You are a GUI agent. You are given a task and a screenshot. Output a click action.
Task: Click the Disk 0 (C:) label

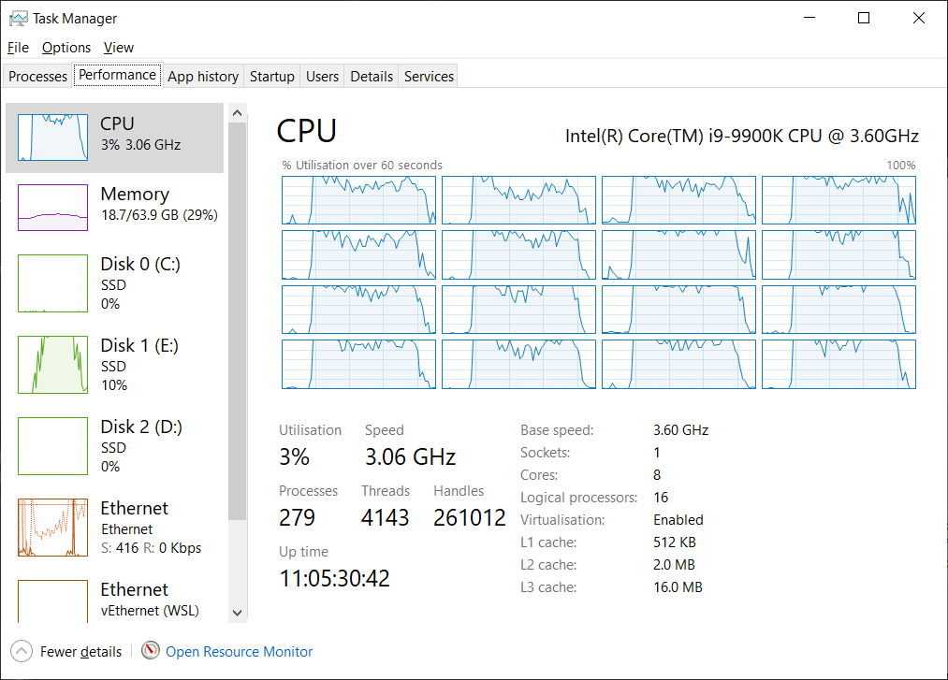[140, 264]
